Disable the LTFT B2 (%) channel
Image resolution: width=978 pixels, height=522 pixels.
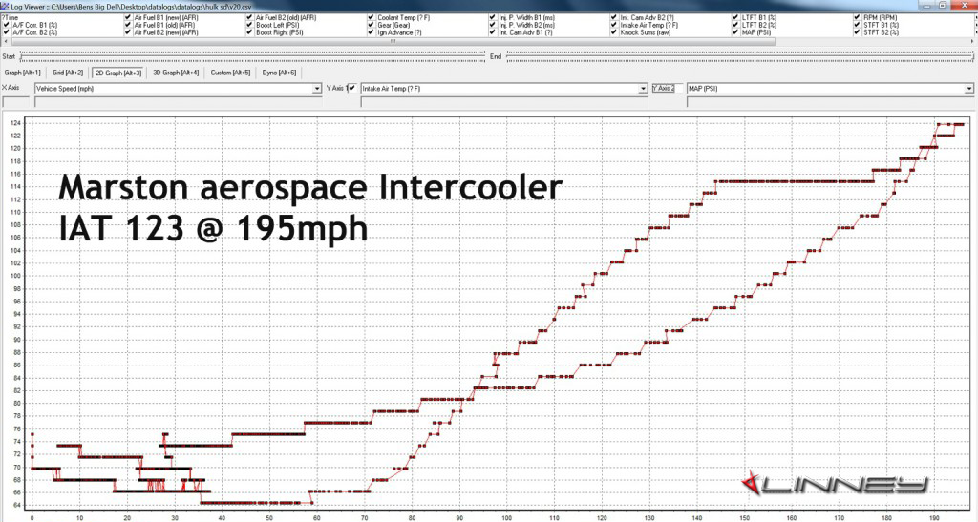point(735,26)
